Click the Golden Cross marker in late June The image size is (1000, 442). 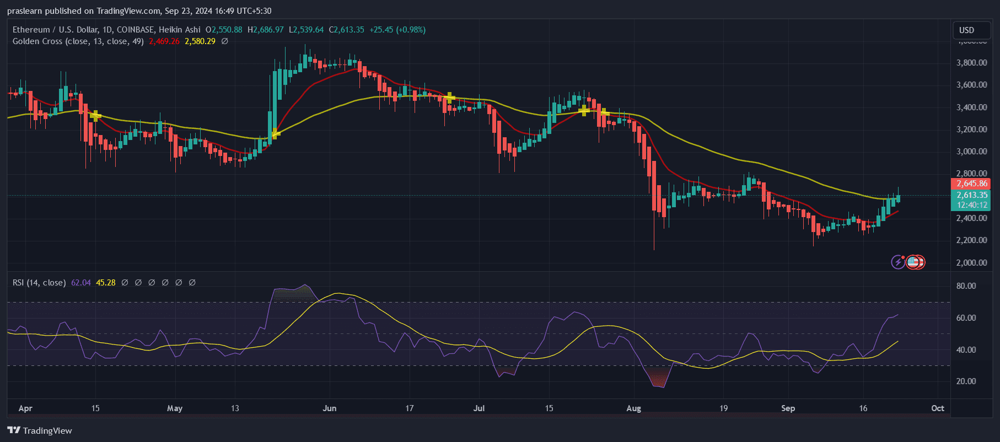pyautogui.click(x=449, y=98)
